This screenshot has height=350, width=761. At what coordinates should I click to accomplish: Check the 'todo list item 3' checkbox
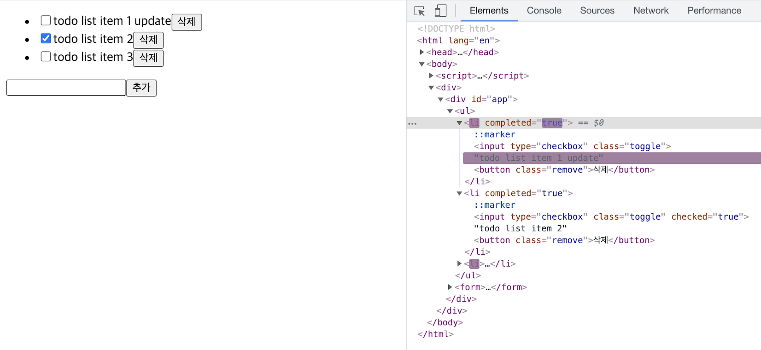tap(46, 56)
